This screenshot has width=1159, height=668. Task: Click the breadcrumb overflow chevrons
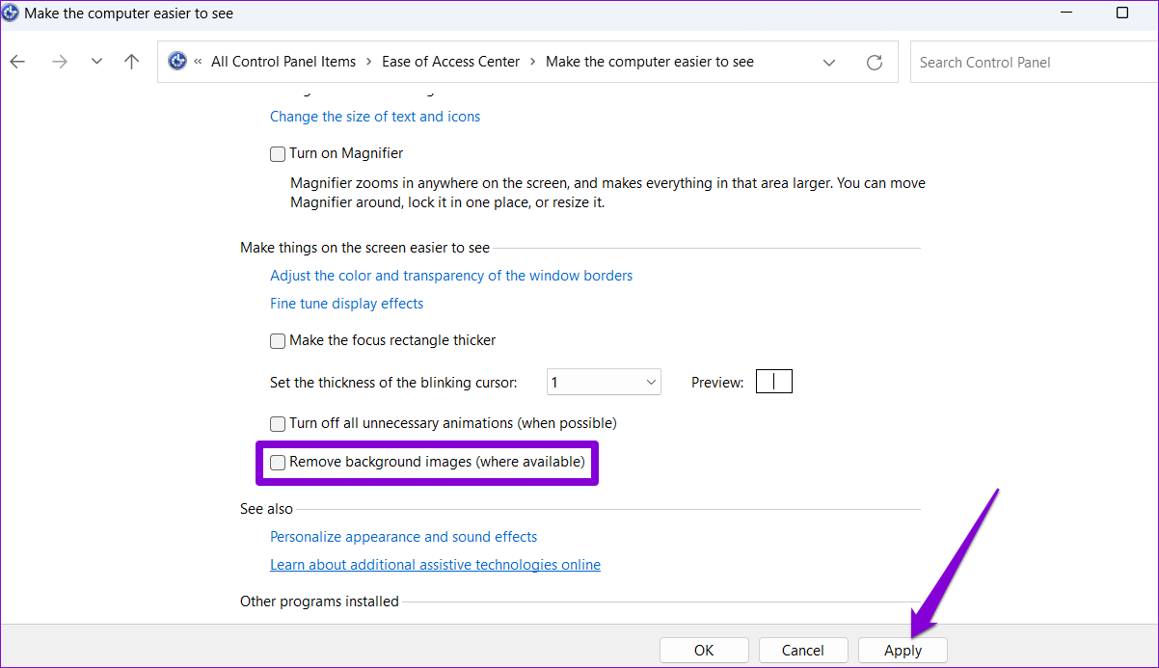pyautogui.click(x=198, y=62)
